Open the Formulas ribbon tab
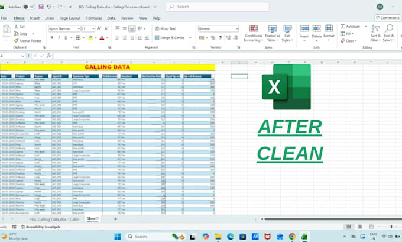Viewport: 402px width, 242px height. tap(94, 18)
